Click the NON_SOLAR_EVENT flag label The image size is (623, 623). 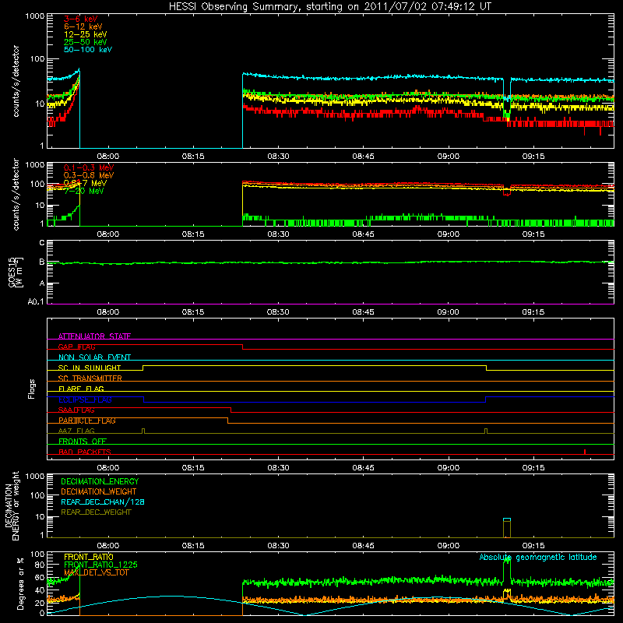click(94, 357)
